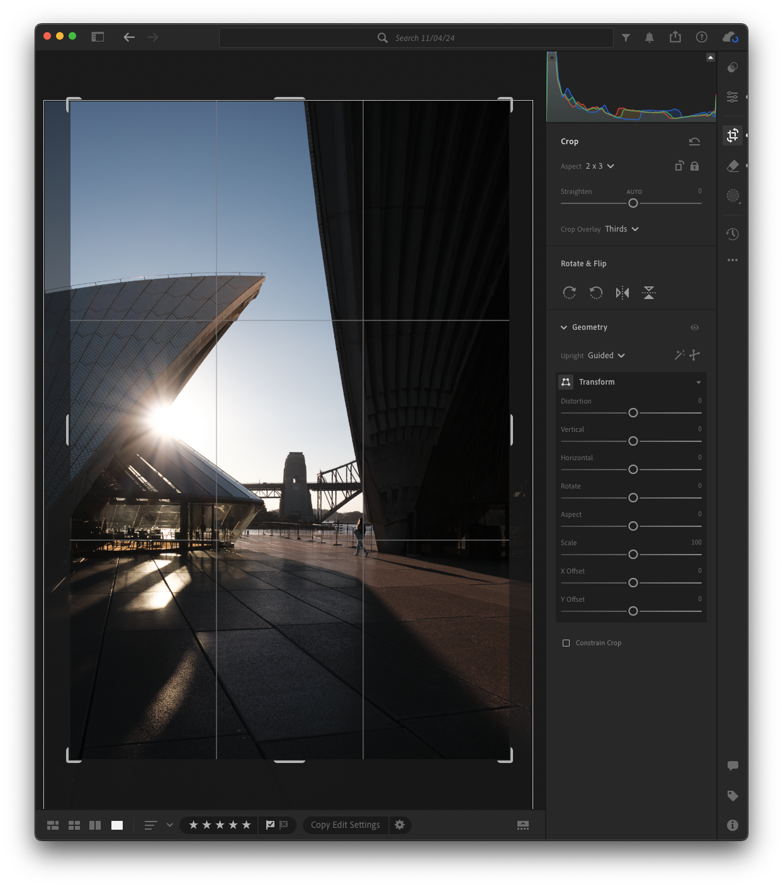Open the keywords tag icon

point(733,796)
